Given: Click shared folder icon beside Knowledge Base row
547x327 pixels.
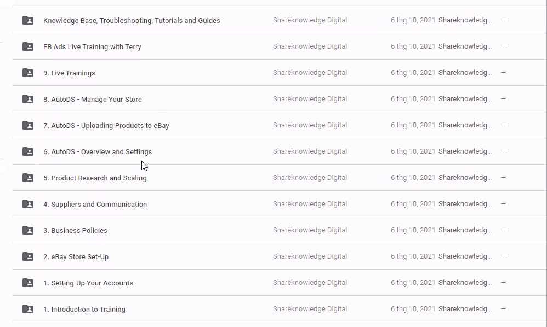Looking at the screenshot, I should point(28,20).
